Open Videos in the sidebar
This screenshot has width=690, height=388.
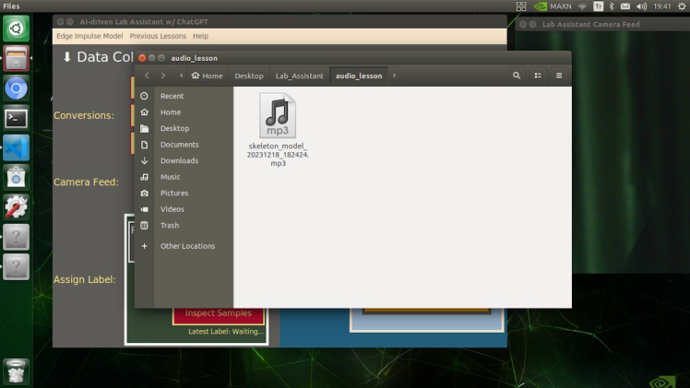(172, 209)
